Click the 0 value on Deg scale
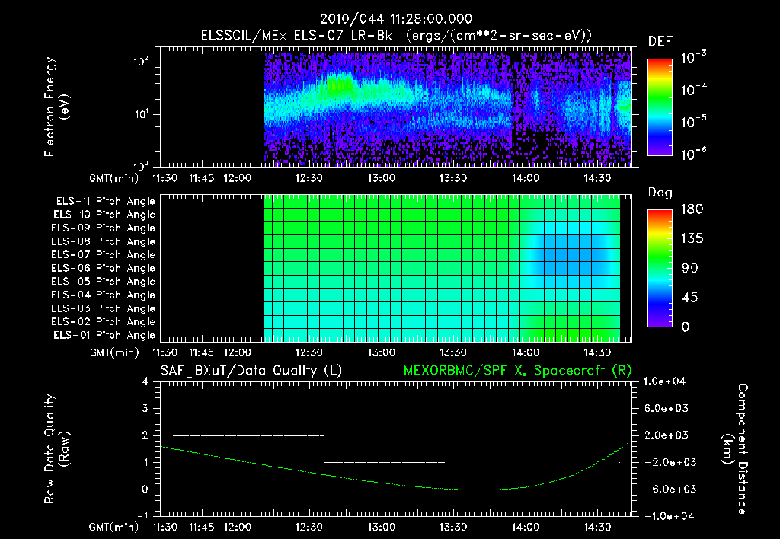This screenshot has height=539, width=780. 686,327
